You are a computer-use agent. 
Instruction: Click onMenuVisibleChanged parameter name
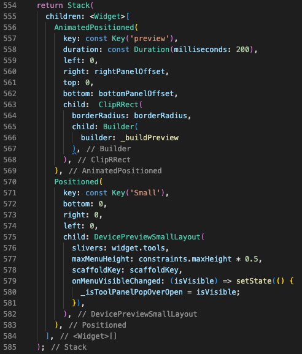[116, 281]
